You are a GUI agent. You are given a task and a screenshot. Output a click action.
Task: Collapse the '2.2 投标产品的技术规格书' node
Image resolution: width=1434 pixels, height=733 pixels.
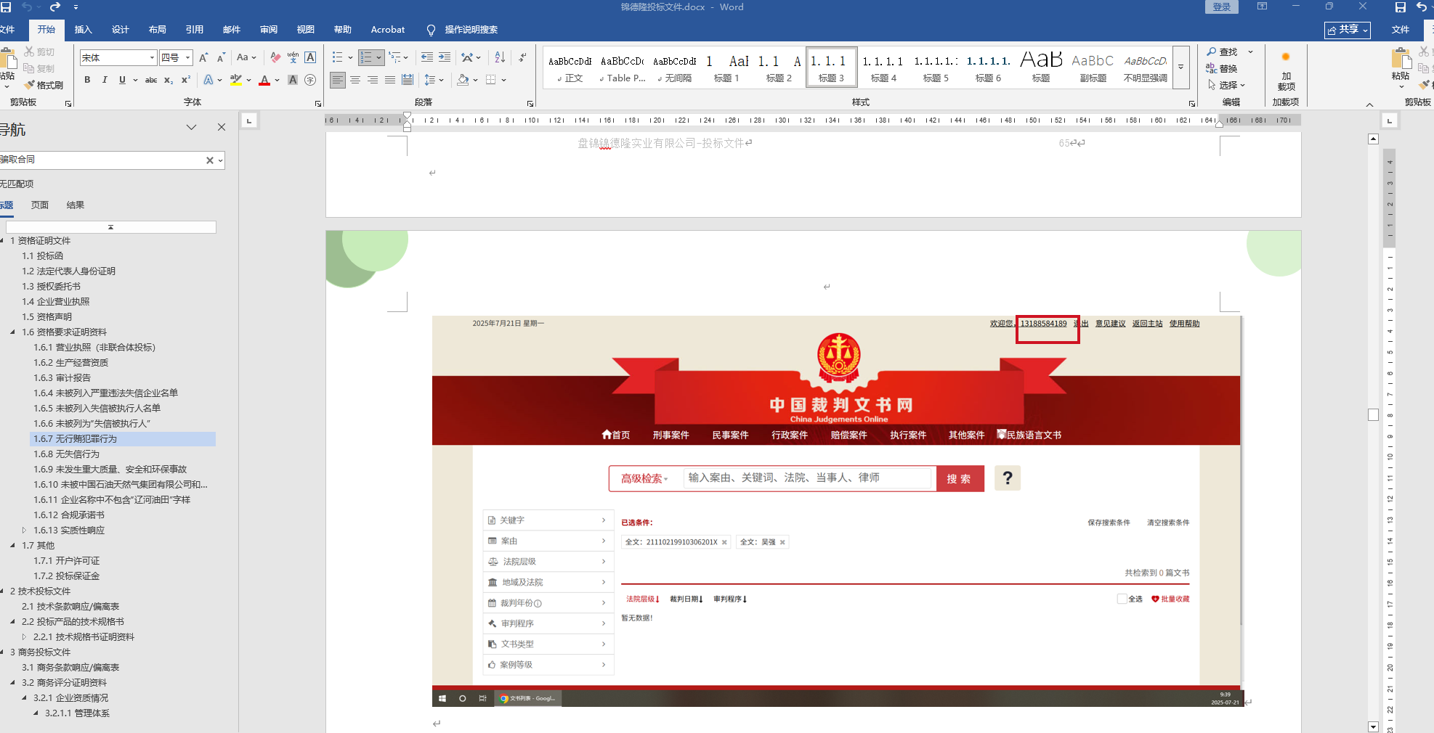(x=12, y=621)
